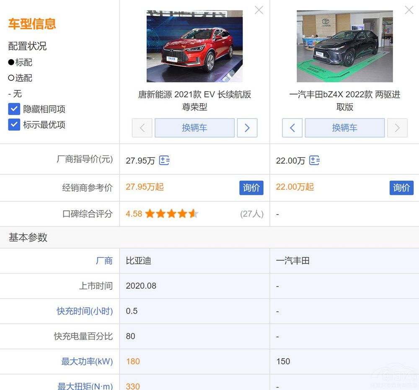Uncheck the 隐藏相同项 option
This screenshot has width=419, height=390.
tap(14, 109)
